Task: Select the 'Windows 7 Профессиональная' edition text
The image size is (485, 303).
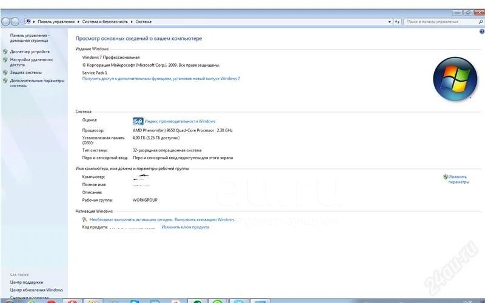Action: pos(111,57)
